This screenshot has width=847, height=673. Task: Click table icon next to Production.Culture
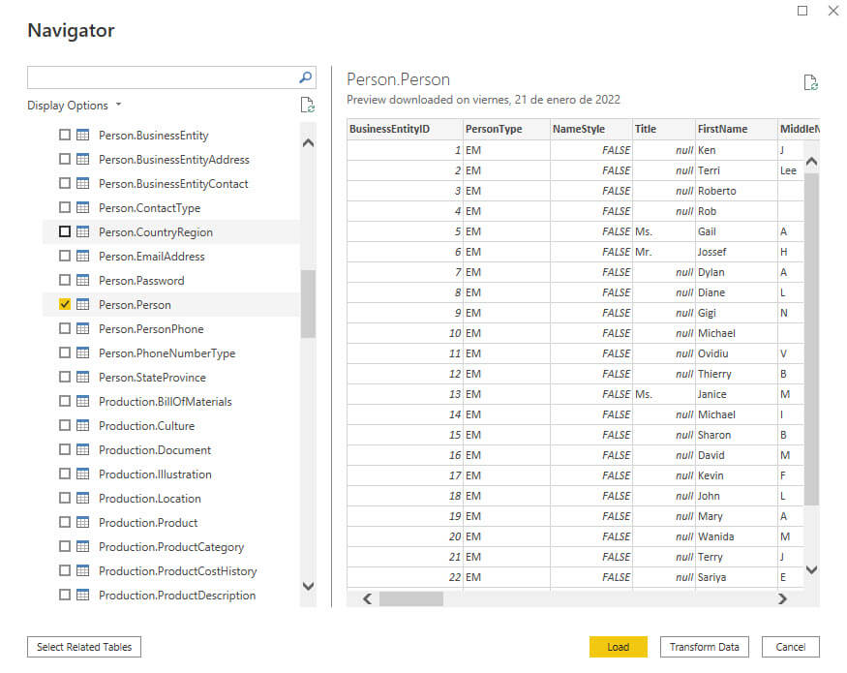pyautogui.click(x=83, y=426)
